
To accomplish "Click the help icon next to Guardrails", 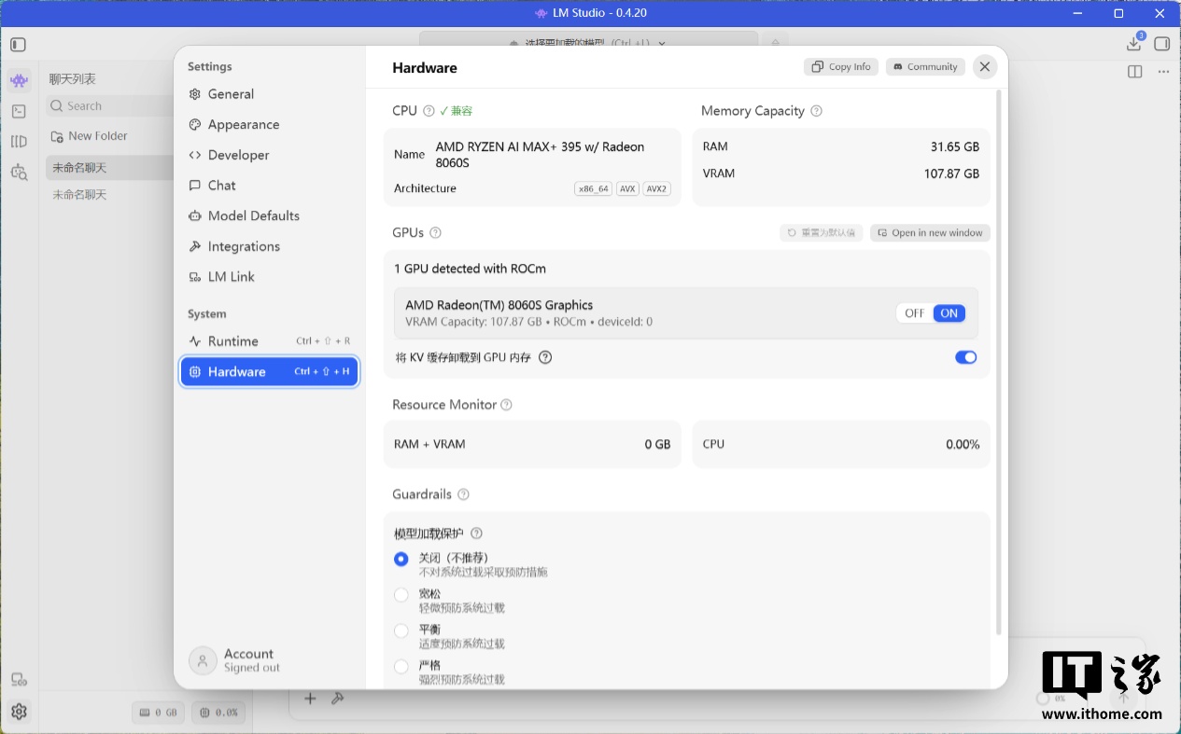I will pyautogui.click(x=463, y=494).
